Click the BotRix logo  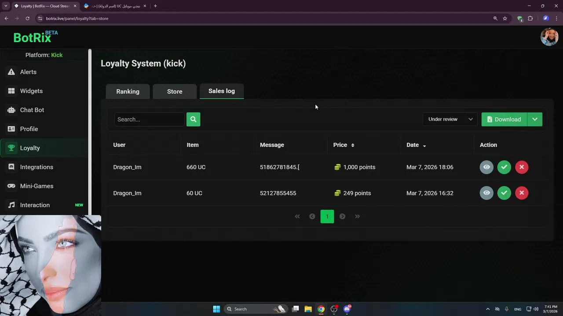click(35, 37)
